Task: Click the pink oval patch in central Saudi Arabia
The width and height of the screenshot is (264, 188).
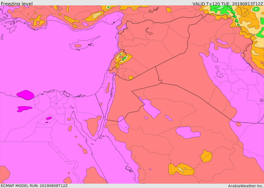Action: (188, 132)
